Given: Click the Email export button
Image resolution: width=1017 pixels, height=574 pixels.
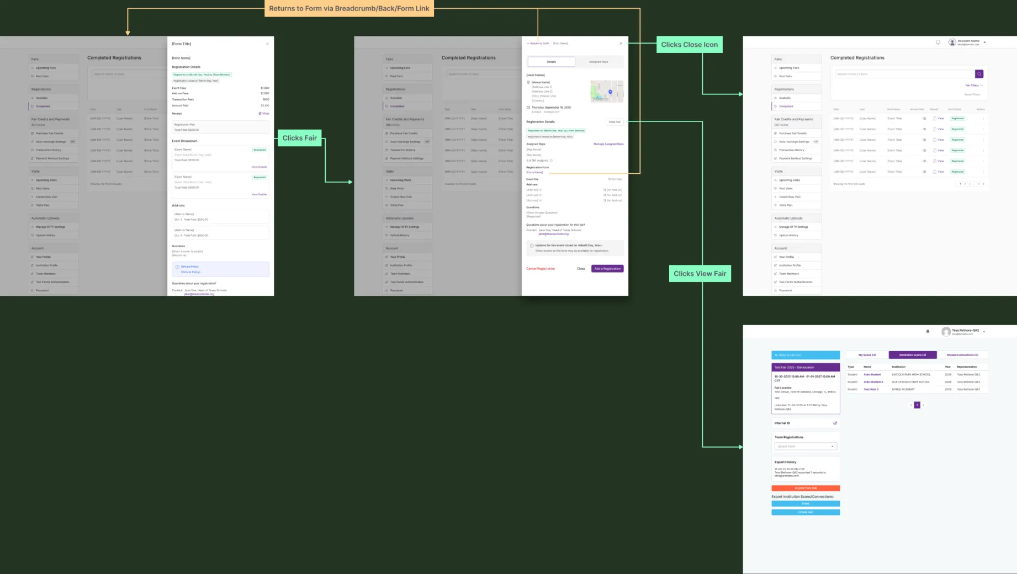Looking at the screenshot, I should tap(806, 503).
